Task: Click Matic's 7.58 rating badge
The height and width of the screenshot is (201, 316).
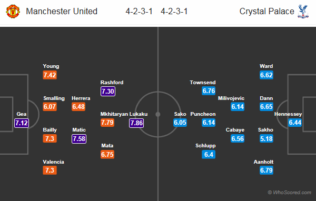Action: click(x=79, y=139)
